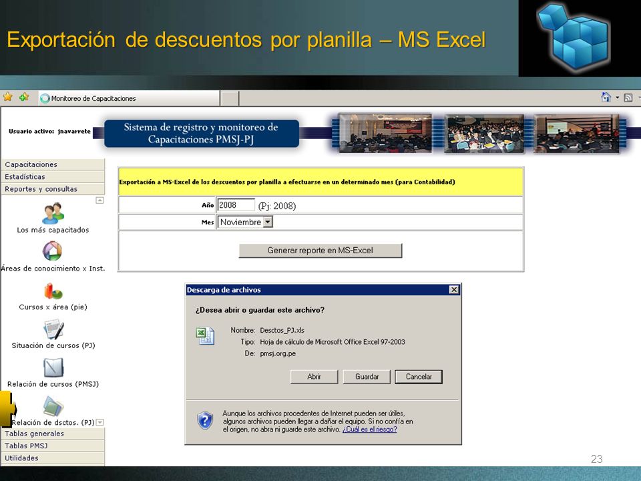Click Abrir in the download dialog

314,377
